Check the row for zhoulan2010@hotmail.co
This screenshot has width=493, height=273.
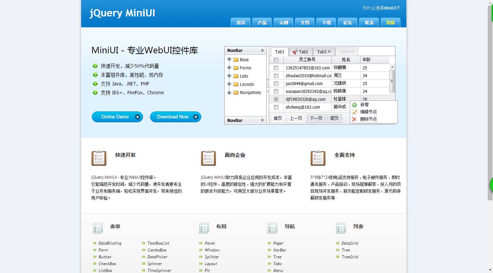coord(276,76)
